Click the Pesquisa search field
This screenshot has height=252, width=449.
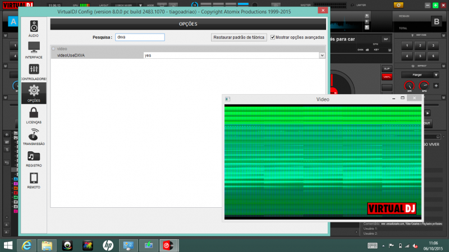tap(140, 37)
